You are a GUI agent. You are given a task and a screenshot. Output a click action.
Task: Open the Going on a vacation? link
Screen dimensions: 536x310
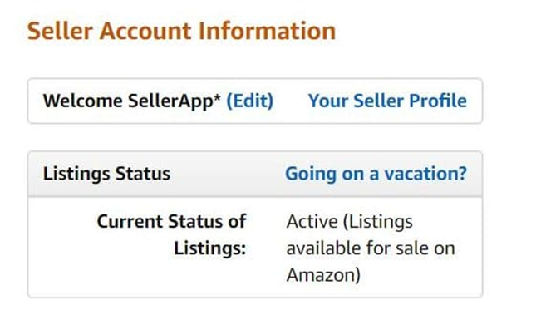click(376, 174)
